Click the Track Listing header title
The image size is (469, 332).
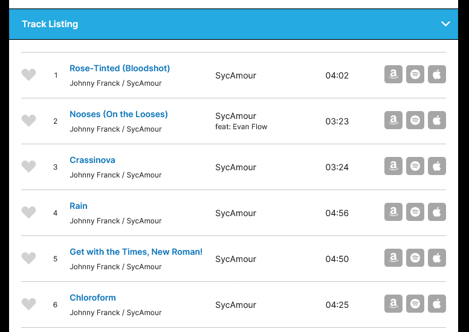point(50,24)
